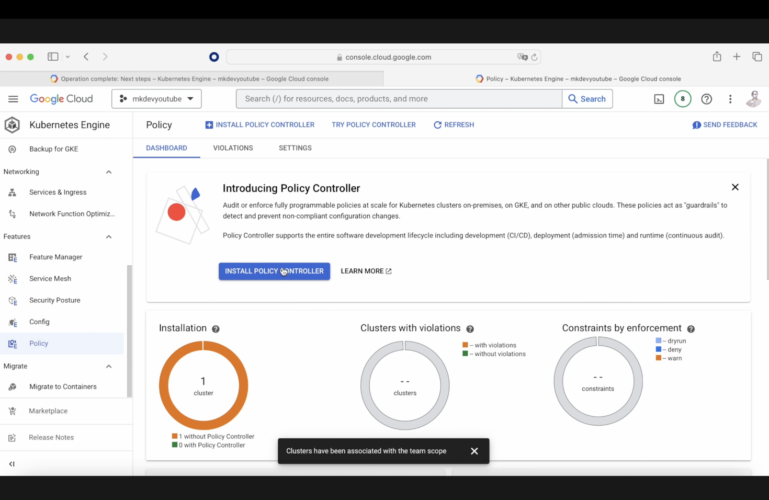Reload the page in Safari address bar
This screenshot has width=769, height=500.
[x=534, y=57]
